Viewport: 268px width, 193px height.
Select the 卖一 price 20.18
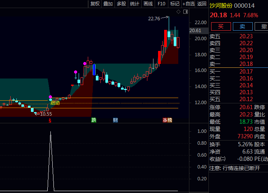coord(246,64)
